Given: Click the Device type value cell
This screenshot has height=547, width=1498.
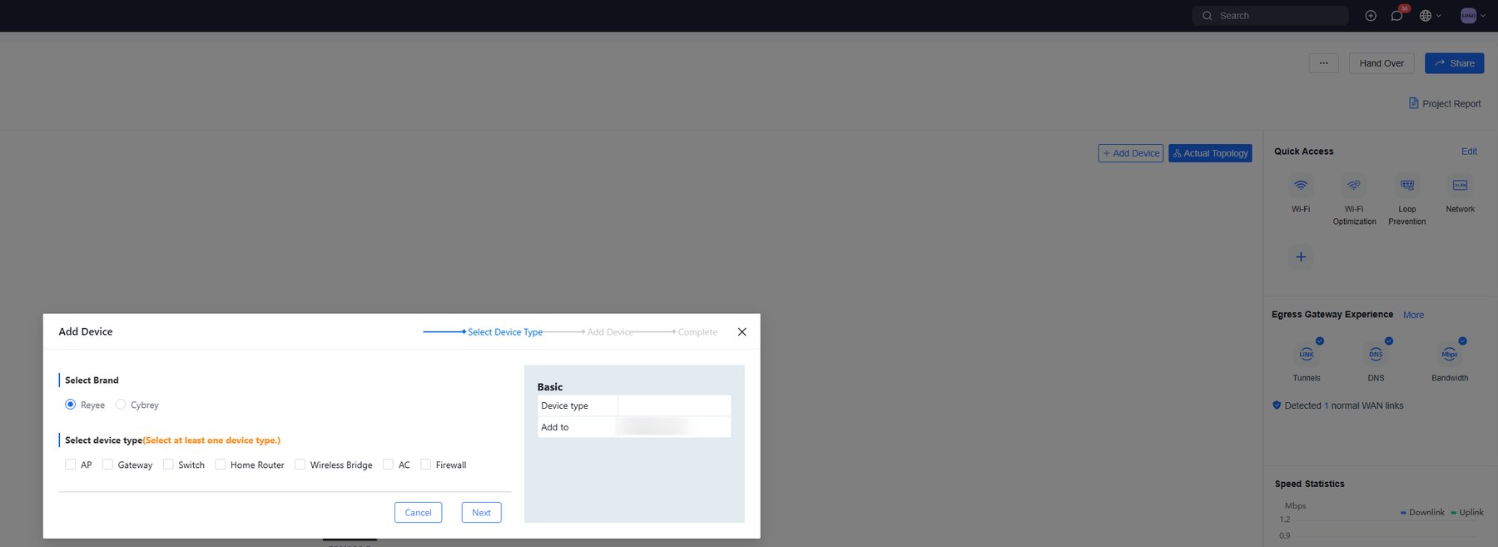Looking at the screenshot, I should point(674,405).
